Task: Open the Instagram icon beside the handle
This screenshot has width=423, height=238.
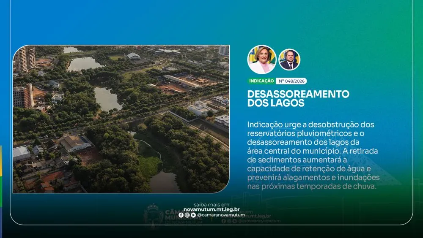Action: point(187,215)
